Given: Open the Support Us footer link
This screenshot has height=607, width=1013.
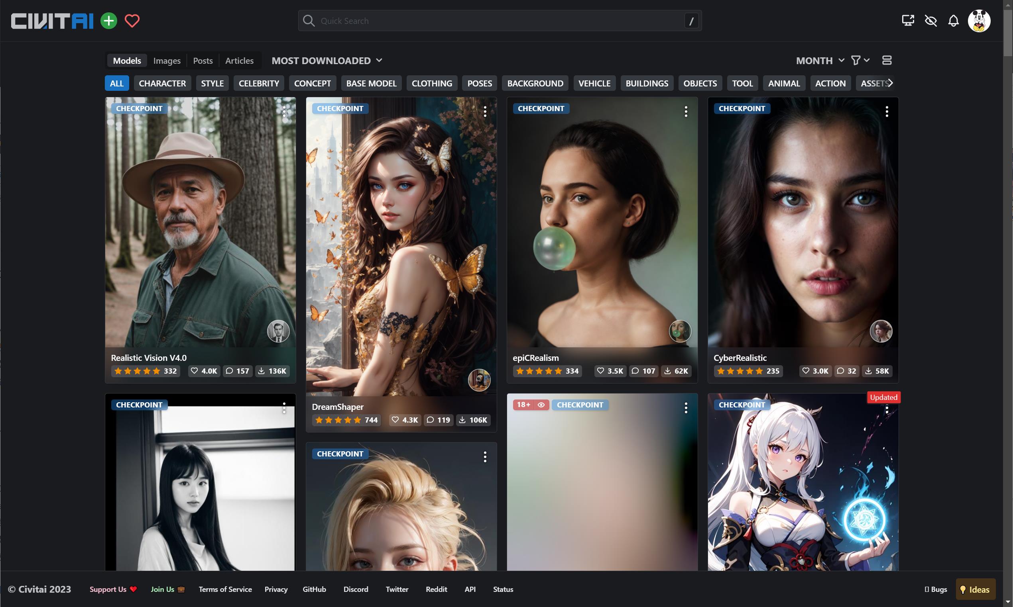Looking at the screenshot, I should pyautogui.click(x=113, y=589).
